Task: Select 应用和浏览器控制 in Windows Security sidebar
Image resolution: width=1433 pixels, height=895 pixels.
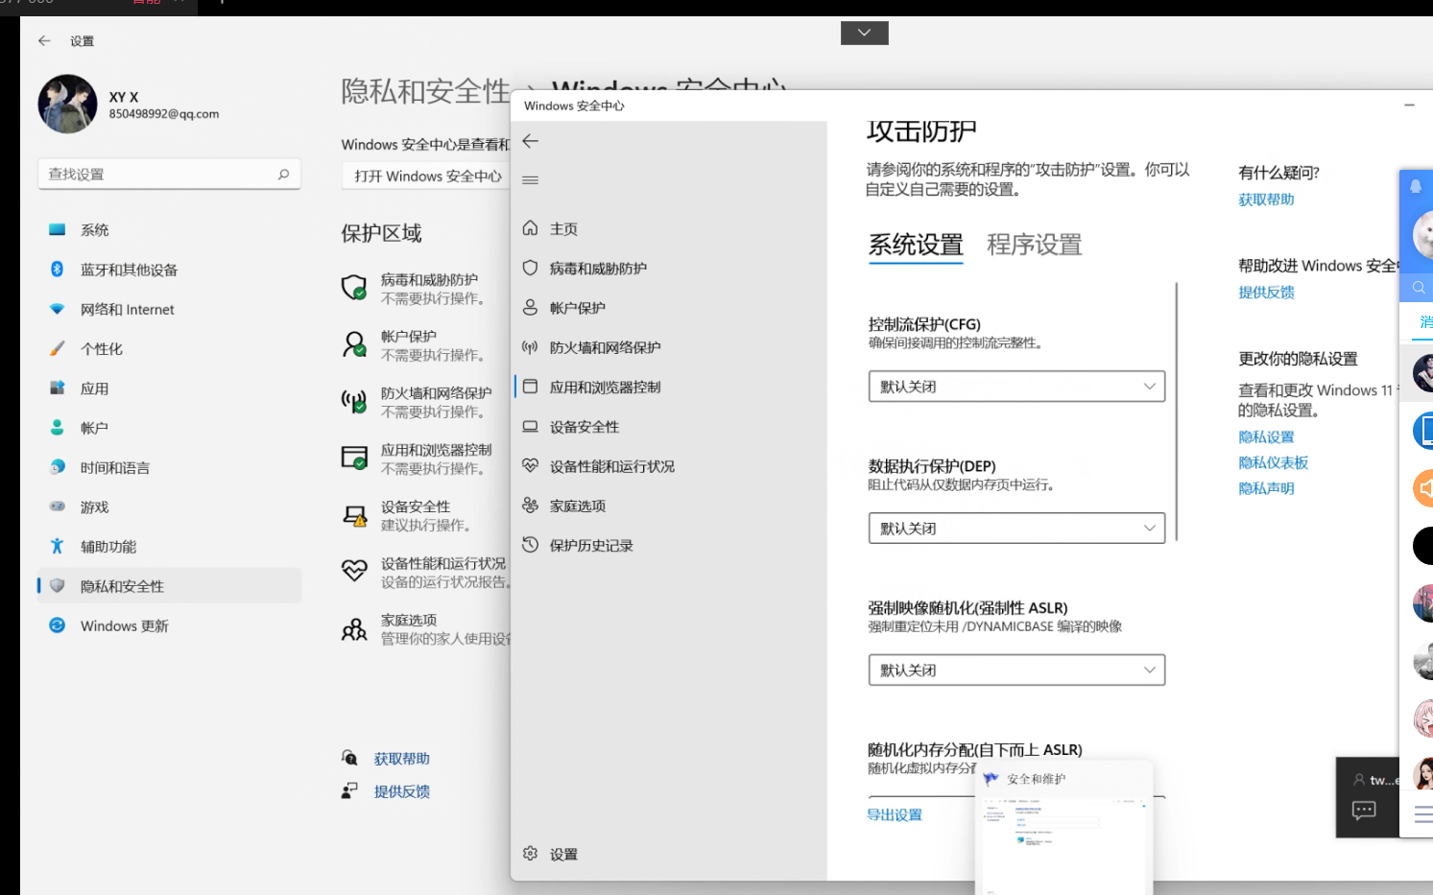Action: click(x=605, y=388)
